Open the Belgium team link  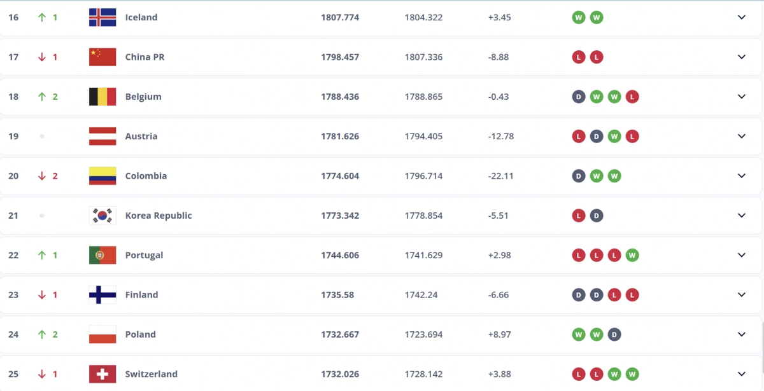[143, 97]
